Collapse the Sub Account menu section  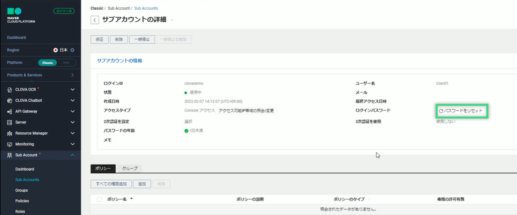click(72, 155)
